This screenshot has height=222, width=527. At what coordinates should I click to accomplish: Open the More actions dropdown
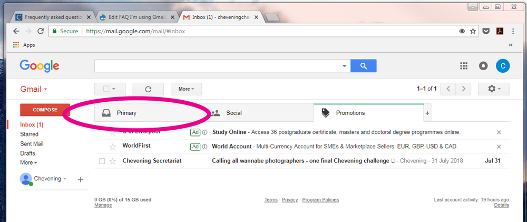coord(186,89)
